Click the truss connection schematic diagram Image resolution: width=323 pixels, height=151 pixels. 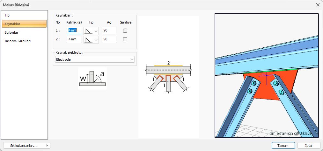168,78
